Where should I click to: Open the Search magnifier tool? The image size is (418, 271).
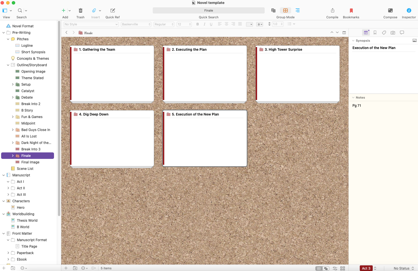20,10
